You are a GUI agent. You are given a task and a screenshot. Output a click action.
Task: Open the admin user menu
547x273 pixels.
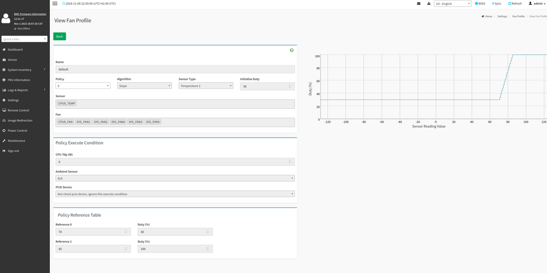coord(537,3)
